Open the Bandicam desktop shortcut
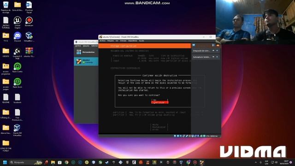 click(29, 22)
